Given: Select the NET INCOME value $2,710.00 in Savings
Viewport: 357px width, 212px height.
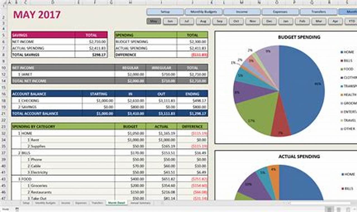Looking at the screenshot, I should coord(91,42).
